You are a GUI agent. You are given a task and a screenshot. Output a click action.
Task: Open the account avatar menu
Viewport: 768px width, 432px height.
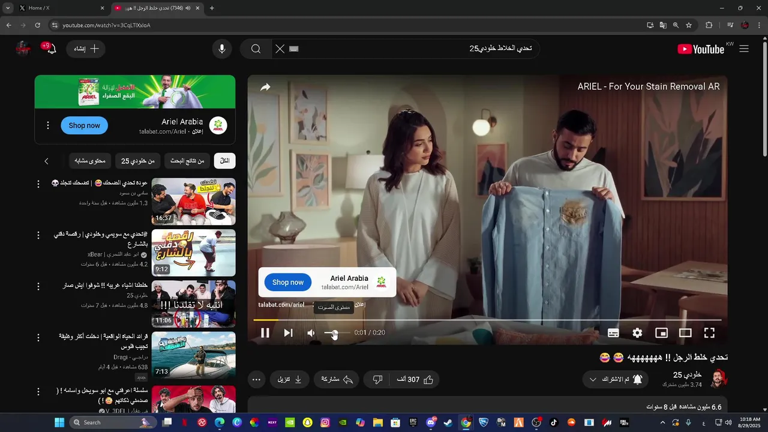[x=23, y=49]
